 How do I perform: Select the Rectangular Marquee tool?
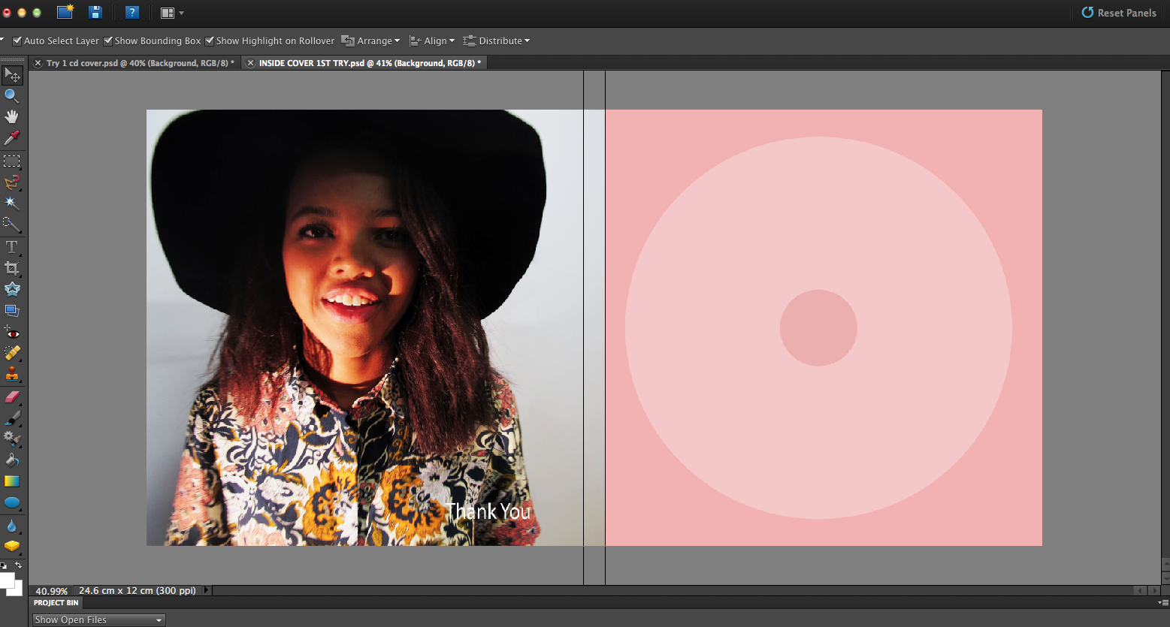point(12,161)
